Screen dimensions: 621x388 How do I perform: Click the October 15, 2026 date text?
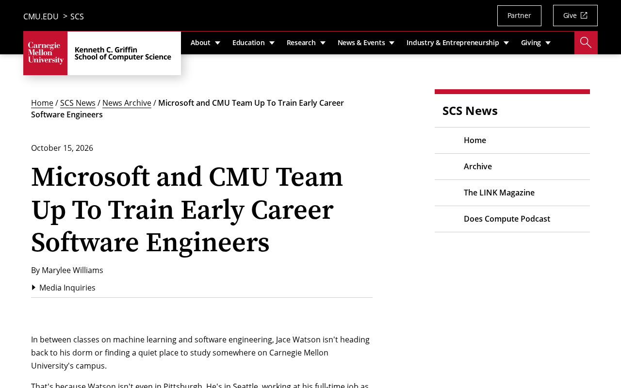pyautogui.click(x=62, y=148)
